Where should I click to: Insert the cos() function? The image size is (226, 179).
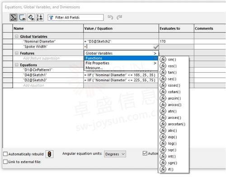tap(174, 66)
